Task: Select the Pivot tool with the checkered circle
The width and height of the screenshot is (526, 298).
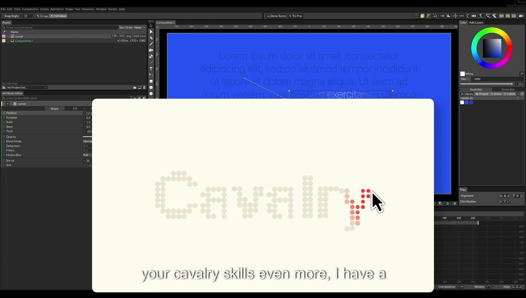Action: coord(151,56)
